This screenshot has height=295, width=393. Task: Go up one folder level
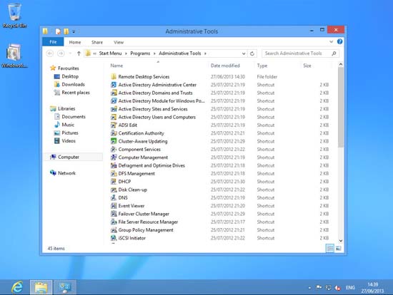point(79,53)
